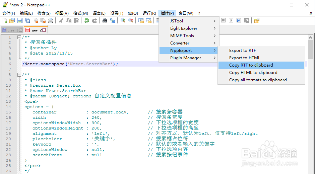This screenshot has width=315, height=174.
Task: Click the Notepad++ title bar app icon
Action: [5, 5]
